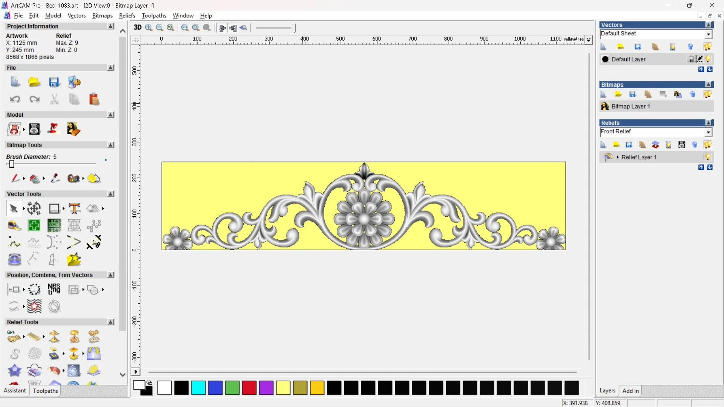724x407 pixels.
Task: Select the Create Vector Text tool
Action: point(74,208)
